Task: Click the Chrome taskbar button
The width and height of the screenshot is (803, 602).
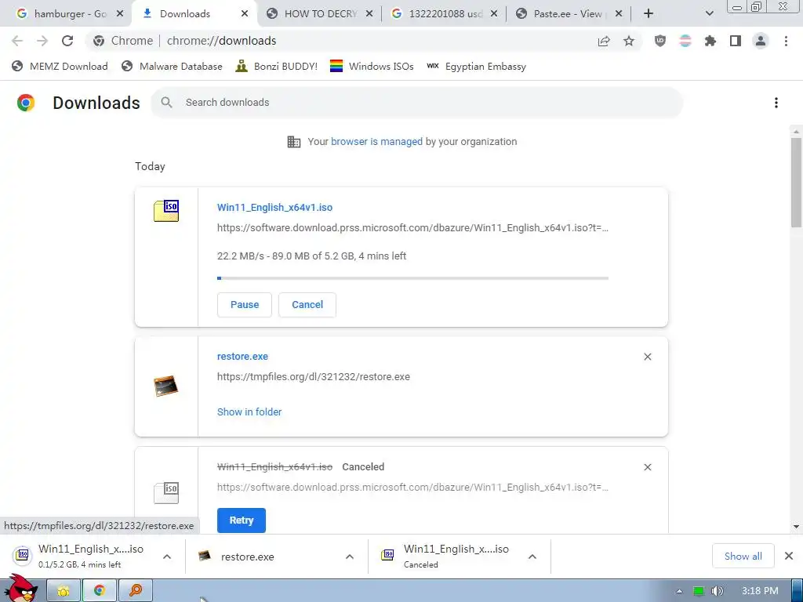Action: (x=100, y=591)
